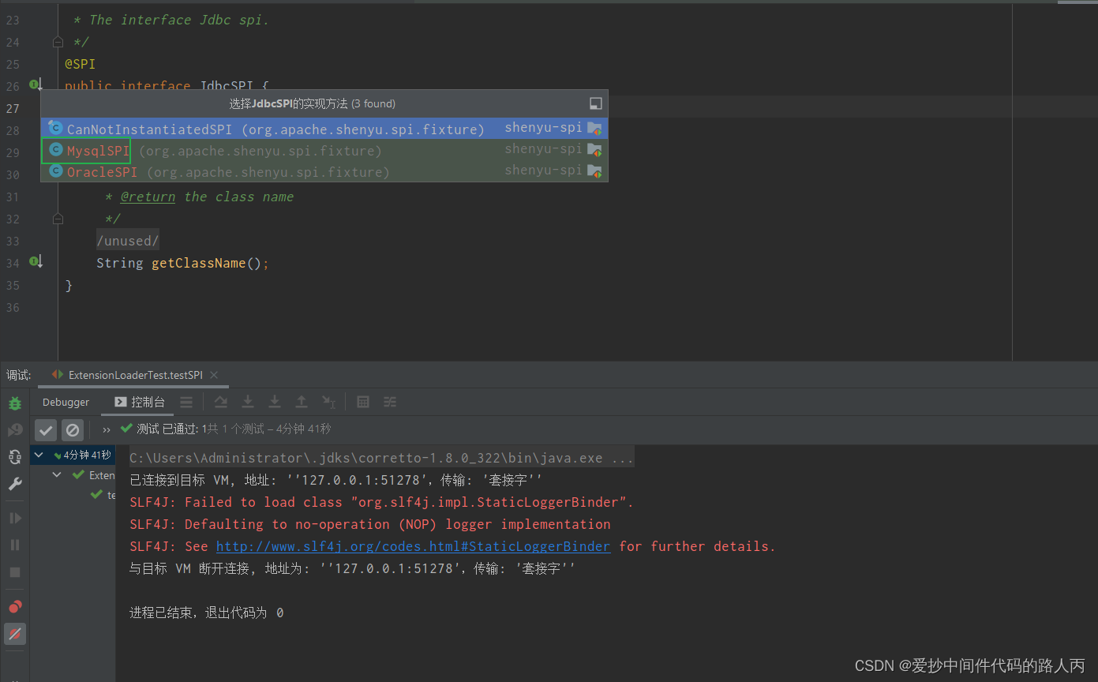Click line number 35 in the gutter
The image size is (1098, 682).
(x=13, y=285)
